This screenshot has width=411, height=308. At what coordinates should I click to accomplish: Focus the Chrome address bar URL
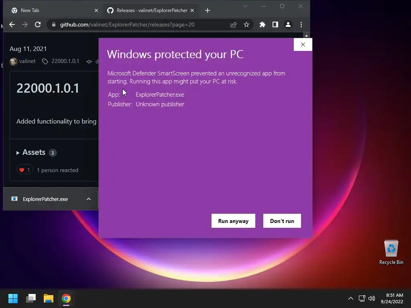click(x=127, y=24)
